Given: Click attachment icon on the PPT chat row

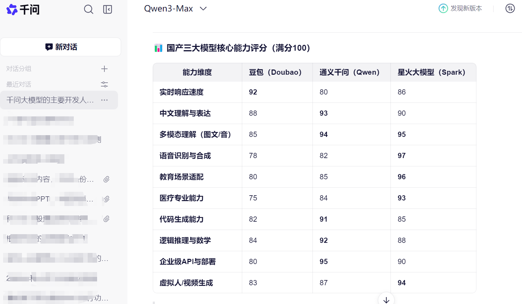Looking at the screenshot, I should 106,199.
